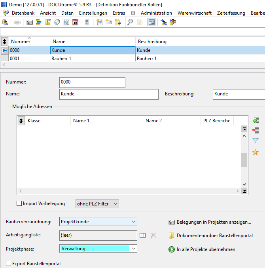Click the new note with arrow icon

click(118, 22)
